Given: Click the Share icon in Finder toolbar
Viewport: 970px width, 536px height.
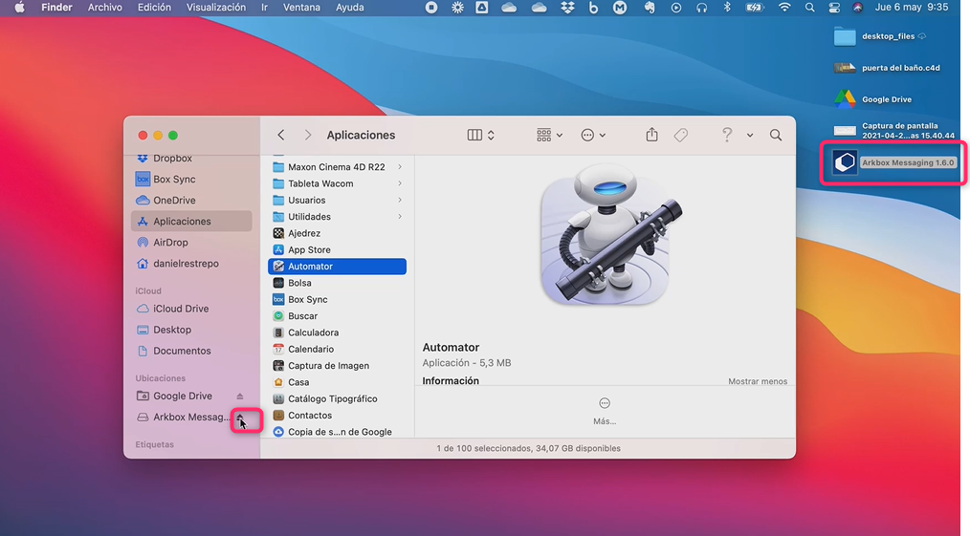Looking at the screenshot, I should pos(651,136).
